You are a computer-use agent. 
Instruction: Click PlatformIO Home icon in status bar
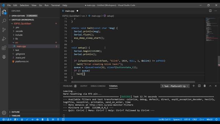coord(22,120)
